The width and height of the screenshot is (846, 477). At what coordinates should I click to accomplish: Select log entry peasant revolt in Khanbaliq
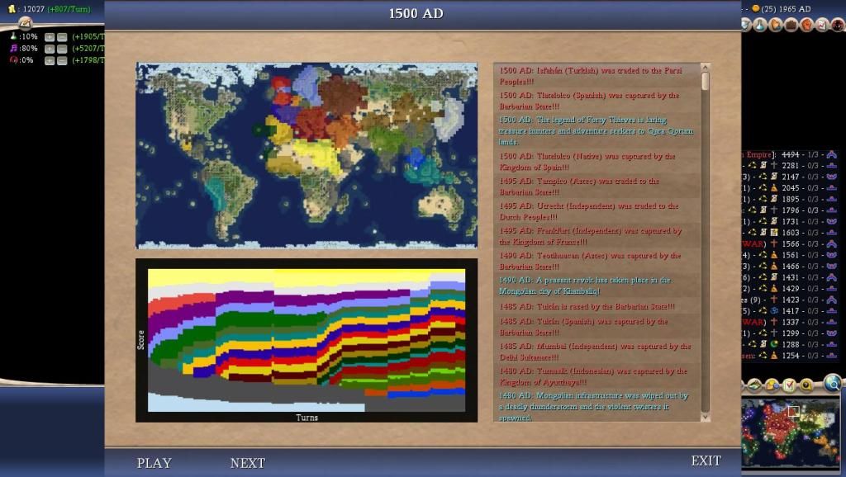596,286
